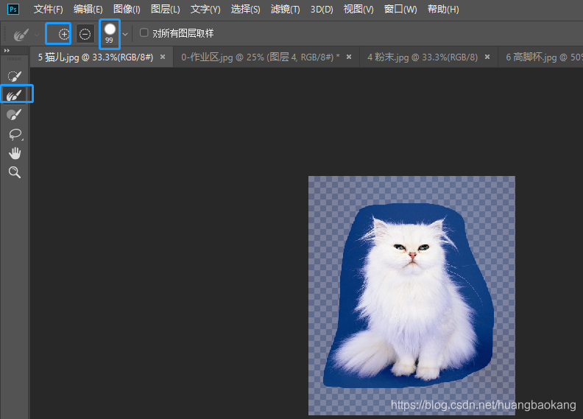
Task: Close the 4 粉末.jpg tab
Action: pyautogui.click(x=487, y=57)
